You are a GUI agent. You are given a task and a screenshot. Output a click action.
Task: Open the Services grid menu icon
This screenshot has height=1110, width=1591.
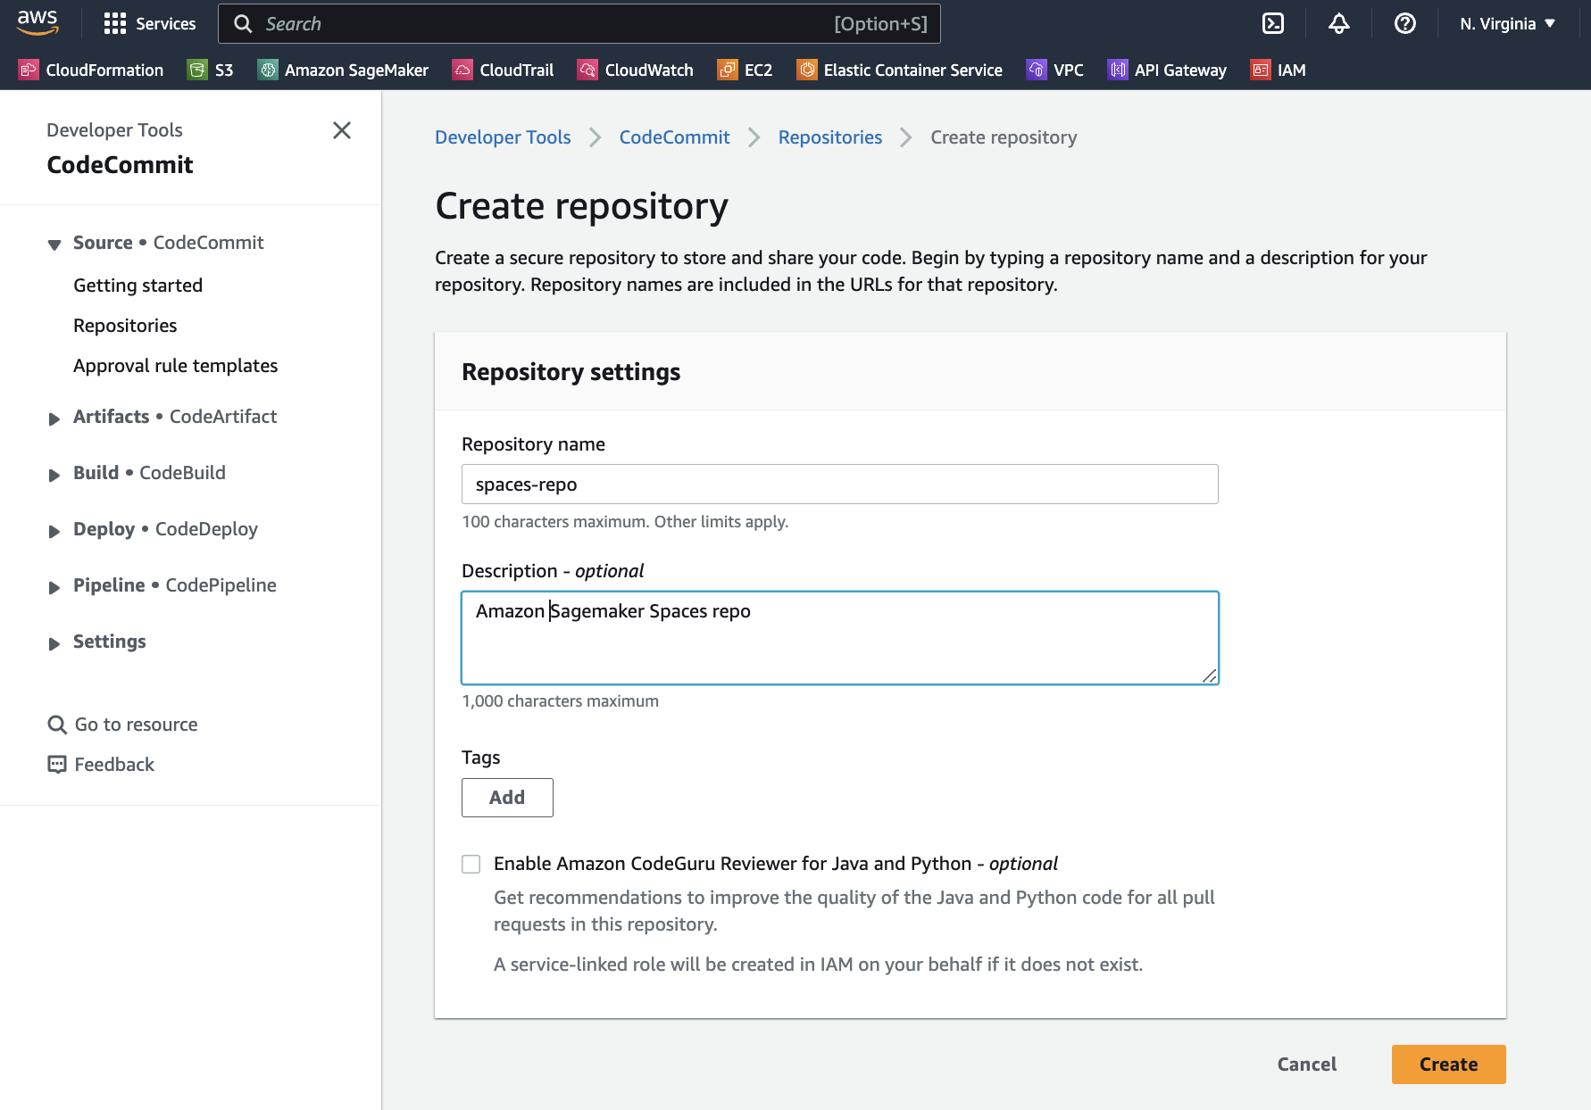pyautogui.click(x=115, y=24)
